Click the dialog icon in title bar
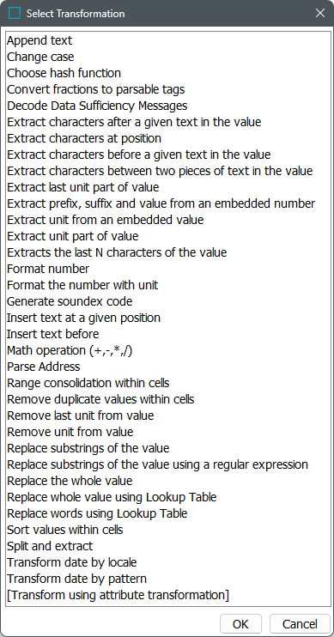Viewport: 334px width, 637px height. (x=15, y=14)
